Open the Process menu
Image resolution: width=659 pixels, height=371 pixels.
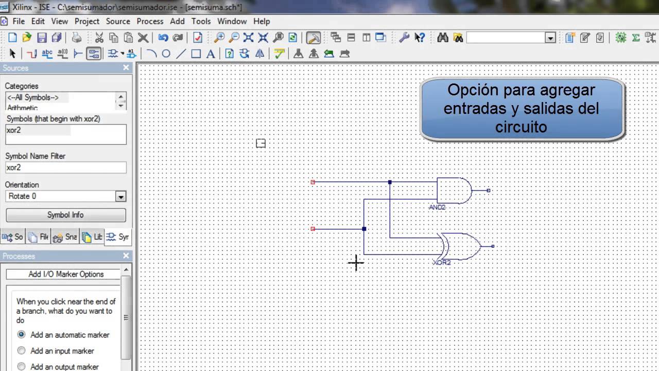(150, 21)
